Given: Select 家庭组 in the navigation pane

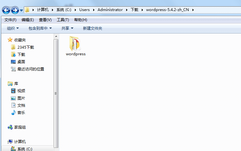Looking at the screenshot, I should (20, 127).
